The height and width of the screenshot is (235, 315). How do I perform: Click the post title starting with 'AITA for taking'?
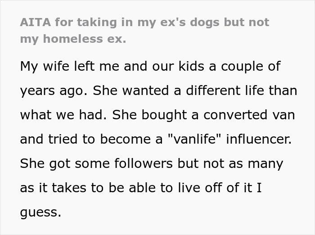point(144,30)
